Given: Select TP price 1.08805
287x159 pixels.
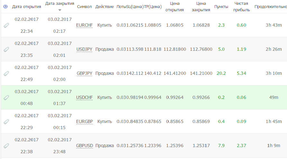Looking at the screenshot, I should tap(153, 25).
